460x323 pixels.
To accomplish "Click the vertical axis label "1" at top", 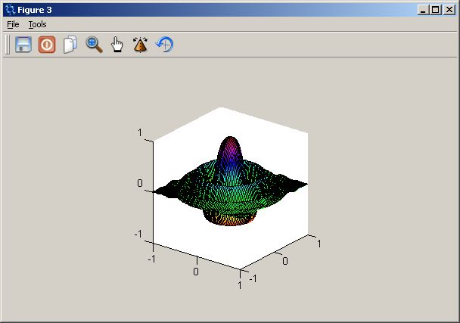I will coord(140,132).
